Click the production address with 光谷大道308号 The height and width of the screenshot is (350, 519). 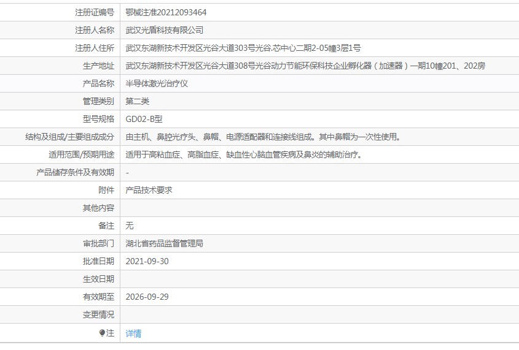[x=305, y=66]
